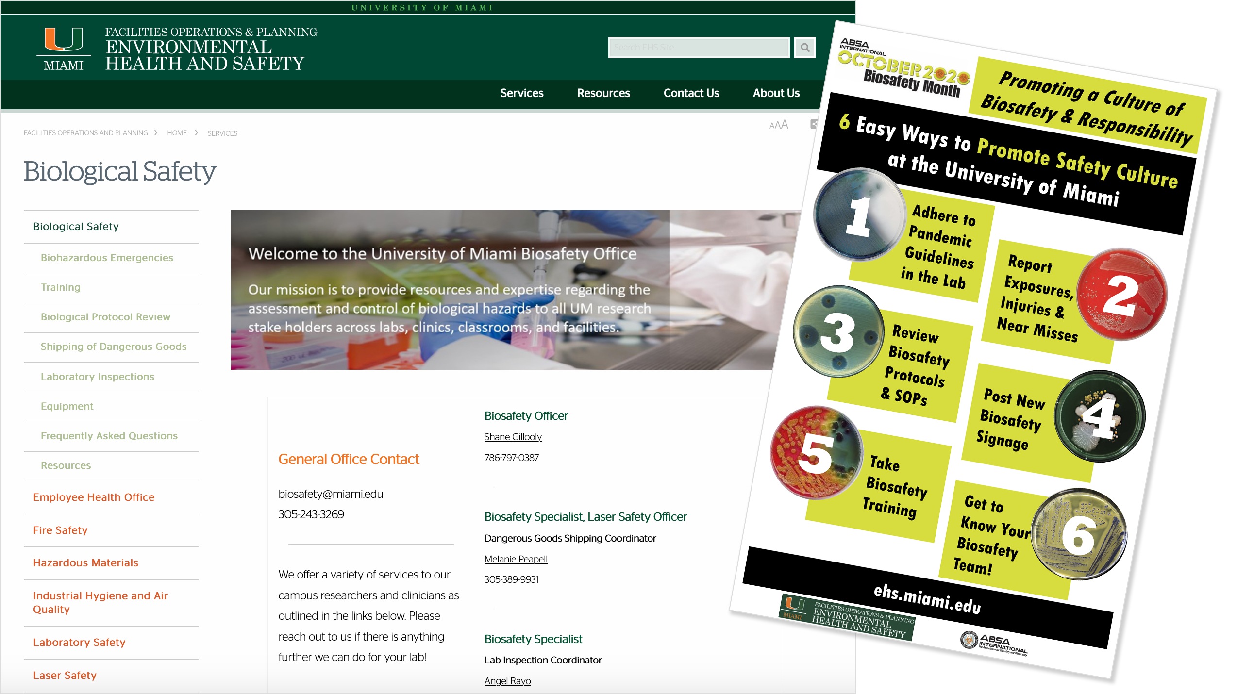Viewport: 1237px width, 694px height.
Task: Click the University of Miami top bar text
Action: 422,8
